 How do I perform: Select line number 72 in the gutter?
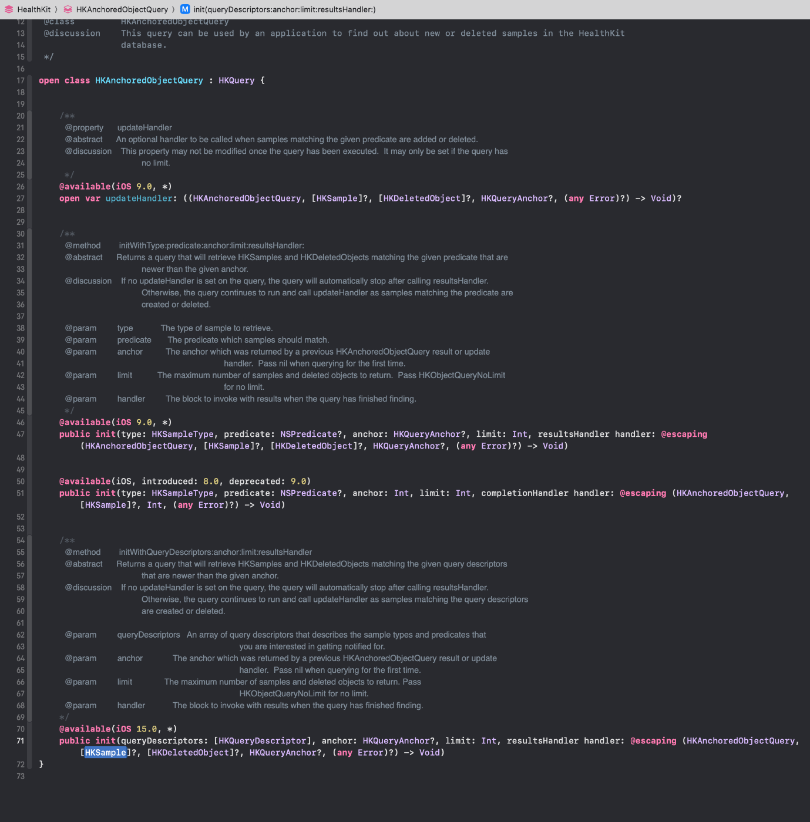[21, 764]
